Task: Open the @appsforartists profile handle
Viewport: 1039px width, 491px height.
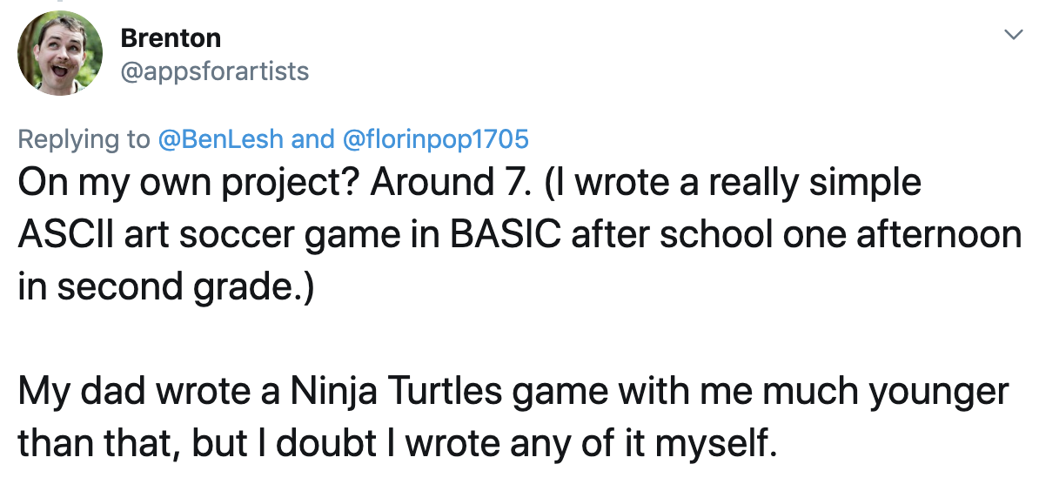Action: 214,71
